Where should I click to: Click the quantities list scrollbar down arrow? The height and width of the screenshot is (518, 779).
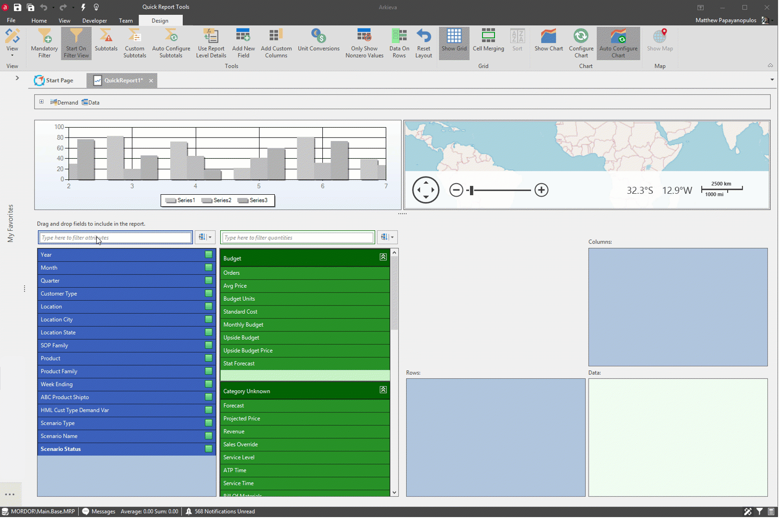pyautogui.click(x=394, y=493)
